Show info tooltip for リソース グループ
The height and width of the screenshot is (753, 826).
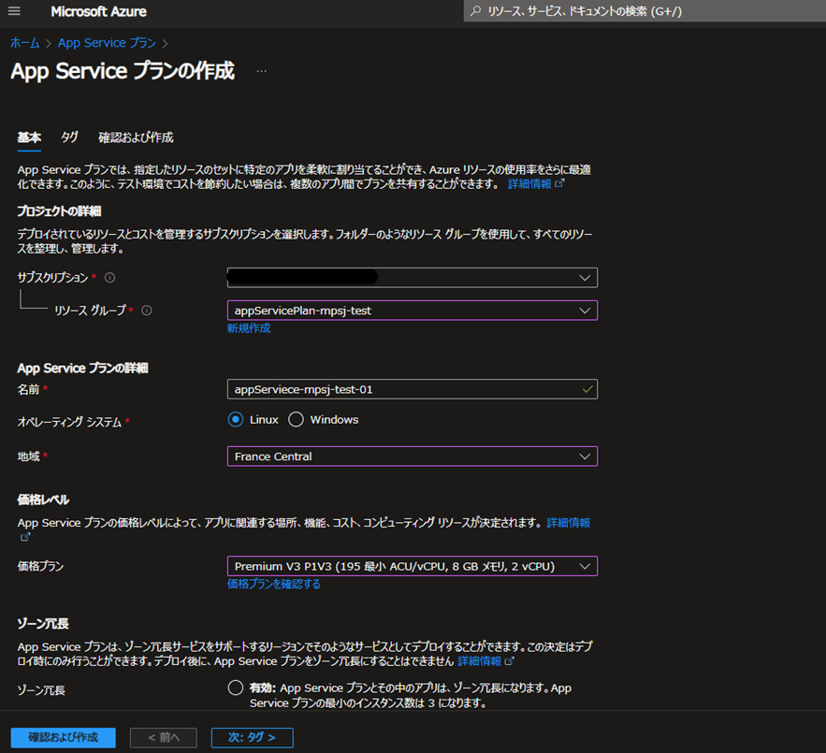tap(147, 311)
